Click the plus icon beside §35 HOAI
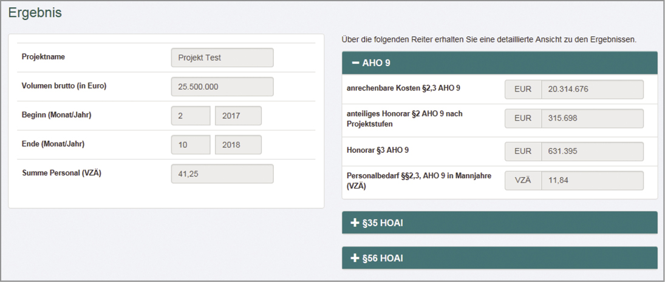This screenshot has height=282, width=665. pos(355,223)
